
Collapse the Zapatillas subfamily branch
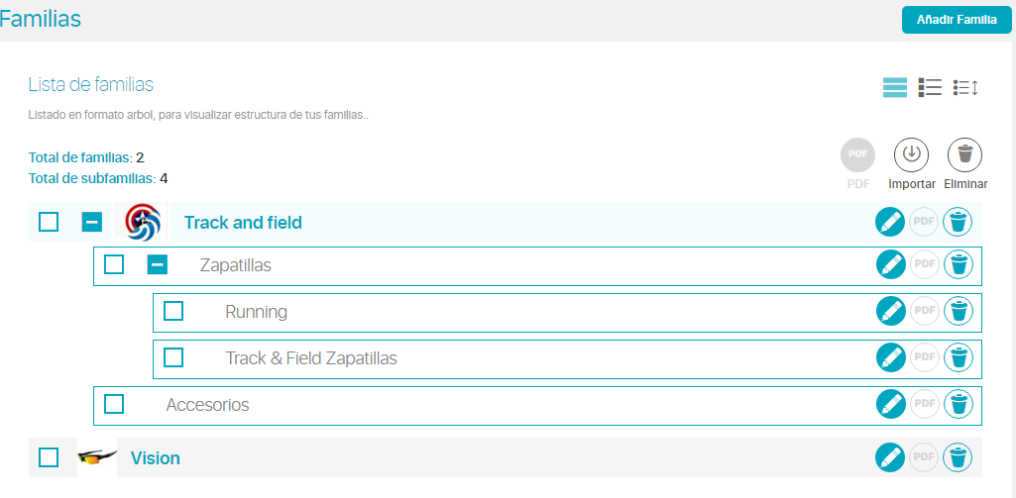pyautogui.click(x=158, y=264)
